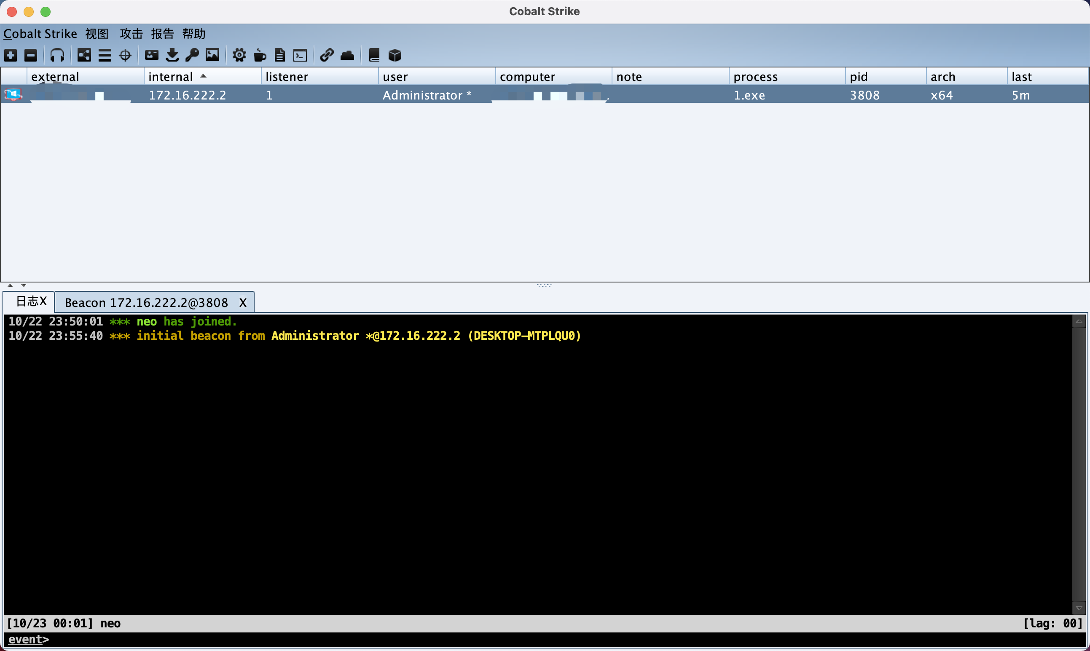This screenshot has width=1090, height=651.
Task: Close the Beacon tab with X
Action: (x=243, y=303)
